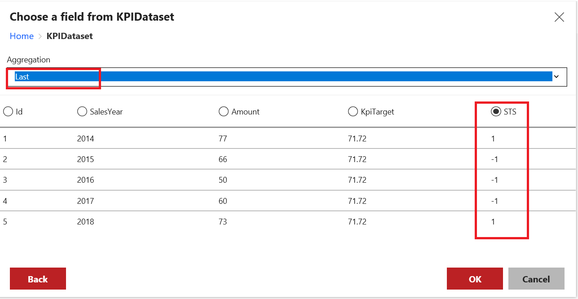Select the STS radio button

coord(496,112)
